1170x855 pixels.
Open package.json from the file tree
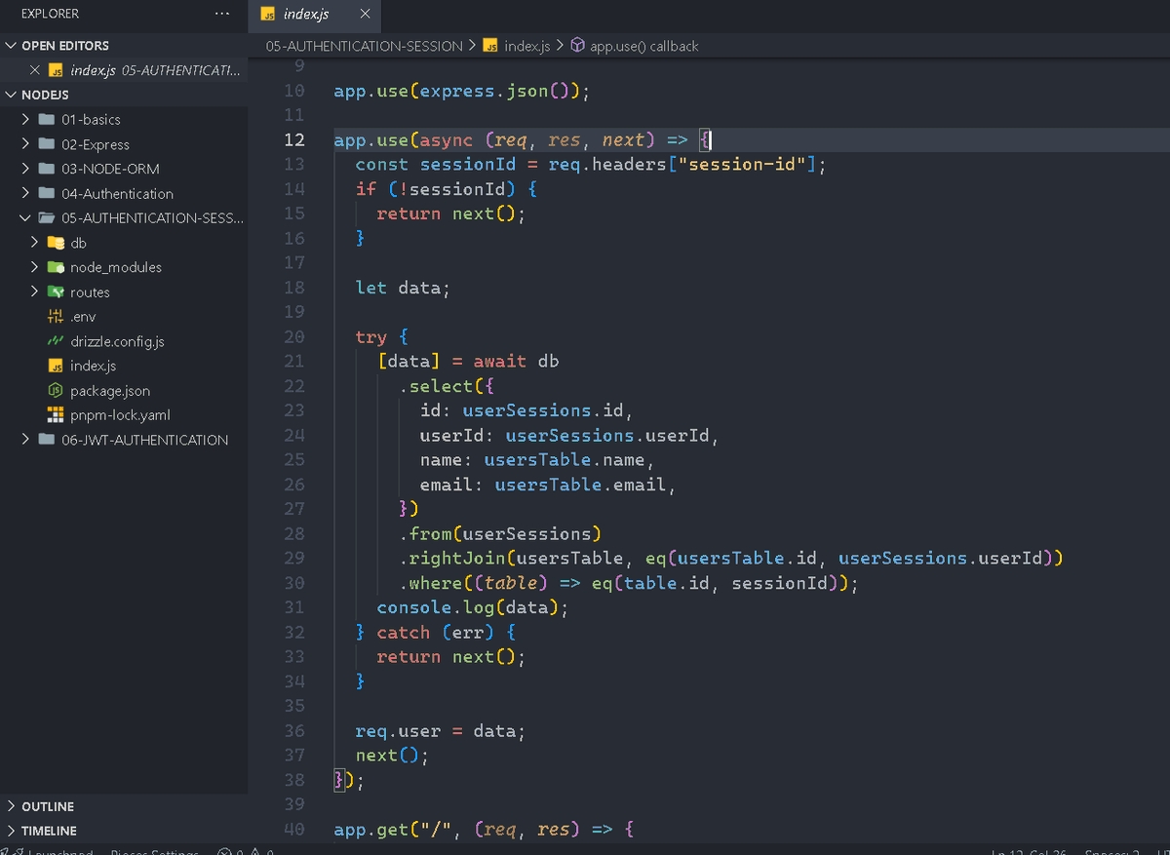pos(110,391)
